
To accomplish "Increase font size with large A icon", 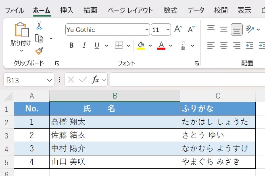I will click(178, 29).
